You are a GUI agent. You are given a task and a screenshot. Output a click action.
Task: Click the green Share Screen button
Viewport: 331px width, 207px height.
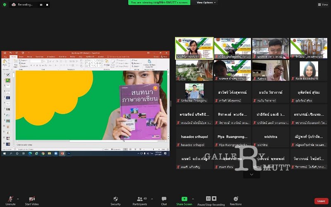point(184,201)
